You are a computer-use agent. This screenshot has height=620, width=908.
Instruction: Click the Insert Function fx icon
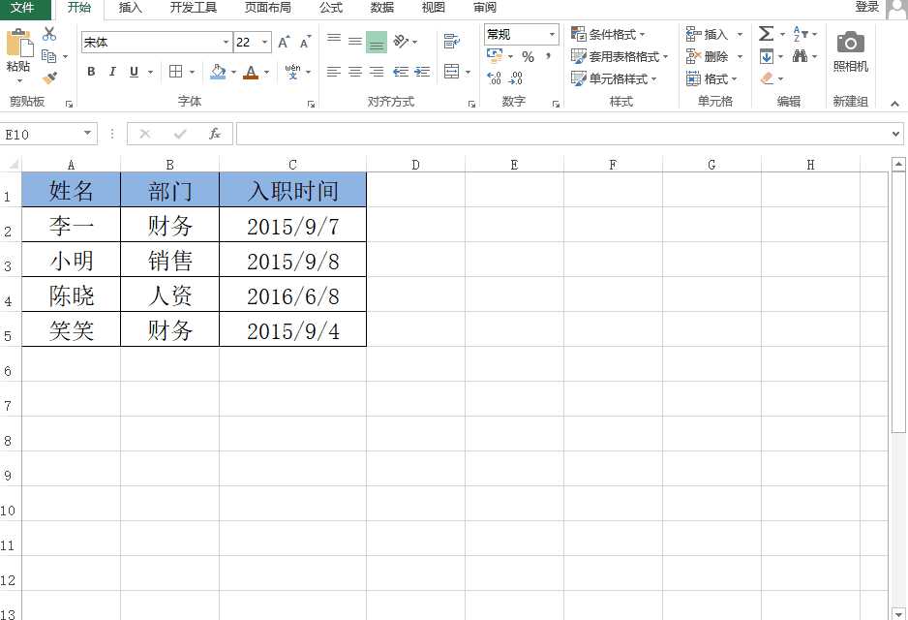215,134
